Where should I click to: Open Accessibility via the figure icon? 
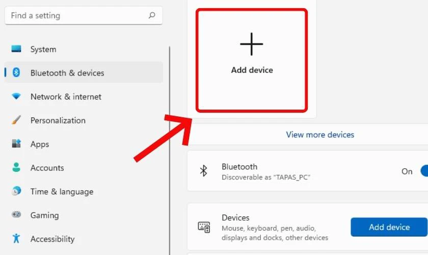click(x=16, y=239)
